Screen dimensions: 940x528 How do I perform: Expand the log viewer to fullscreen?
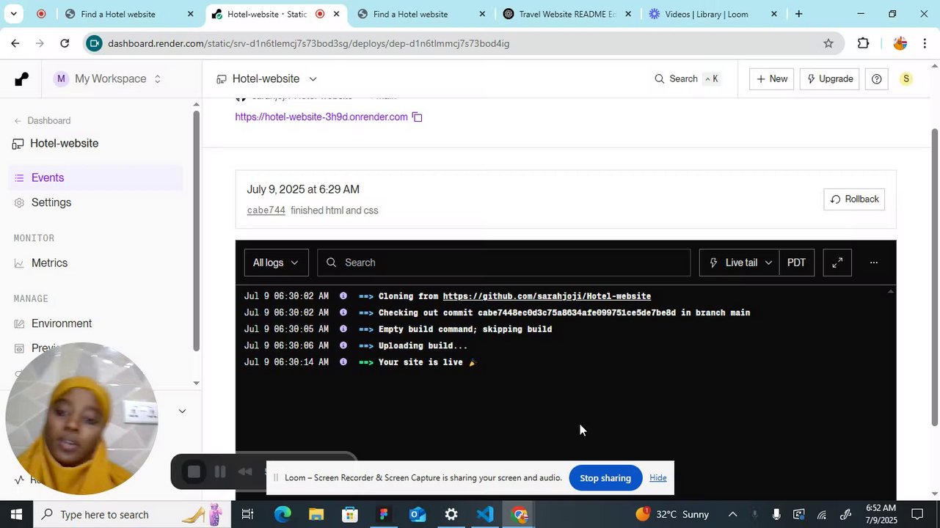tap(837, 263)
